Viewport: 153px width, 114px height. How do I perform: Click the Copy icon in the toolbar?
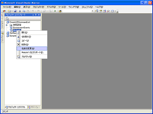(24, 11)
